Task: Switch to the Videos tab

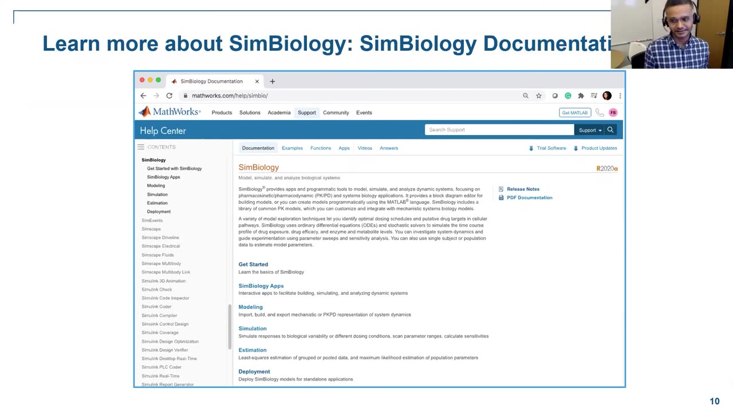Action: pos(365,148)
